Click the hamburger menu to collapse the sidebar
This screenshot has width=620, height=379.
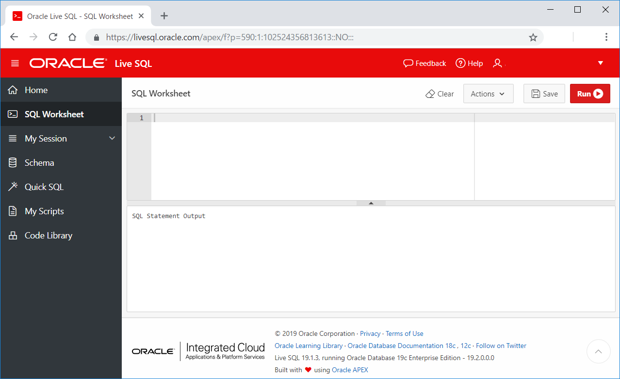(16, 63)
